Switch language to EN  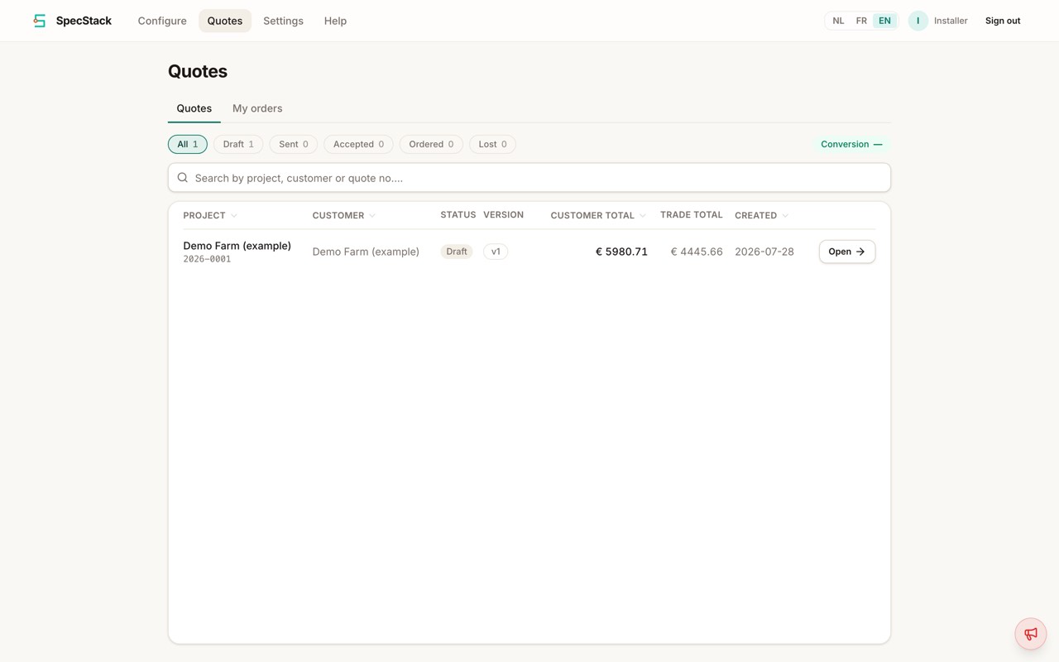(884, 21)
